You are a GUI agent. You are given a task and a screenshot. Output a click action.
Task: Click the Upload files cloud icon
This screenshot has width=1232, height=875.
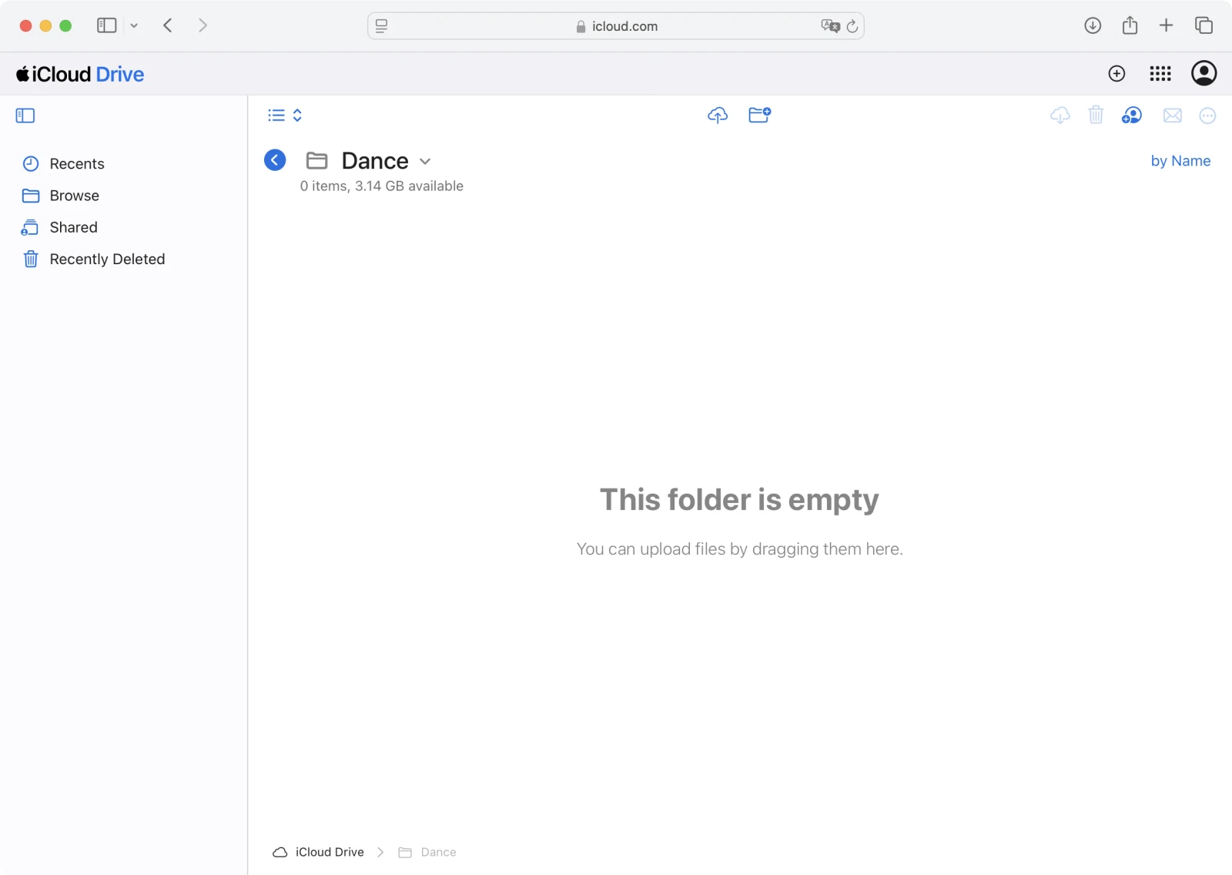tap(717, 115)
